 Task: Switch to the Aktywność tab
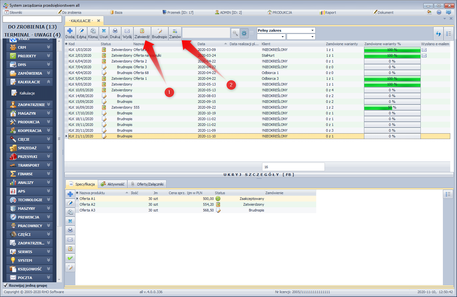click(x=113, y=184)
